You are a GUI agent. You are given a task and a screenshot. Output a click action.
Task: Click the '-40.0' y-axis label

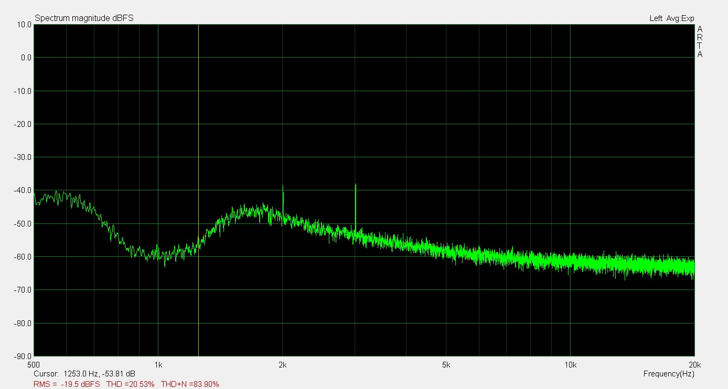click(x=23, y=190)
